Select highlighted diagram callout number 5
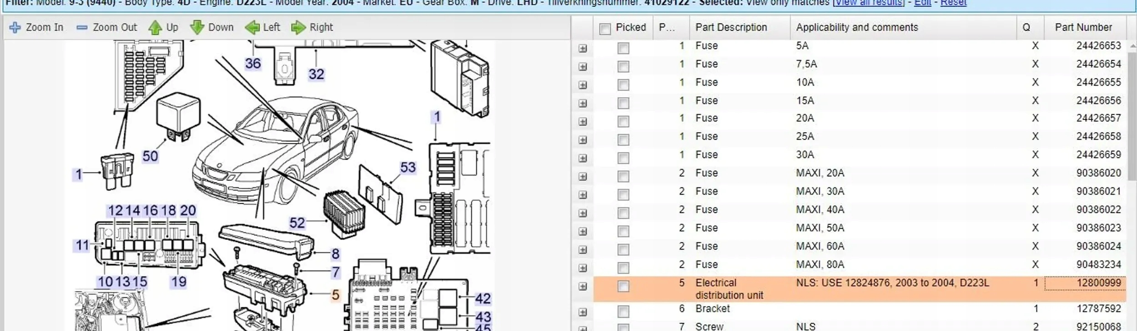The image size is (1137, 331). (x=335, y=295)
